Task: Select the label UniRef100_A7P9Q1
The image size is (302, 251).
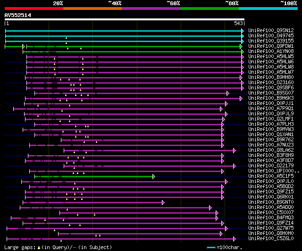Action: (271, 108)
